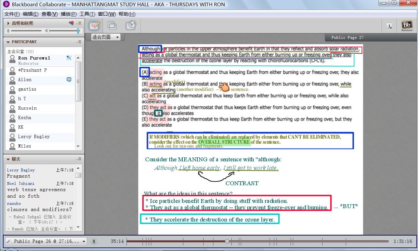
Task: Click the avatar icon next to Kesha
Action: 12,118
